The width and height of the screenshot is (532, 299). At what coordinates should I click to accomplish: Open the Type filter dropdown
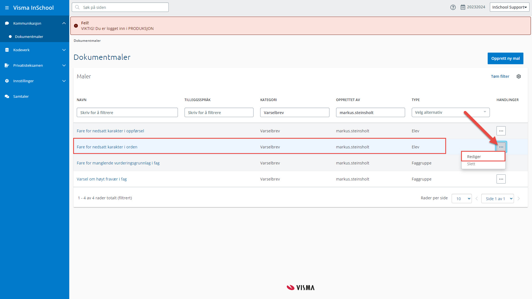pyautogui.click(x=451, y=112)
